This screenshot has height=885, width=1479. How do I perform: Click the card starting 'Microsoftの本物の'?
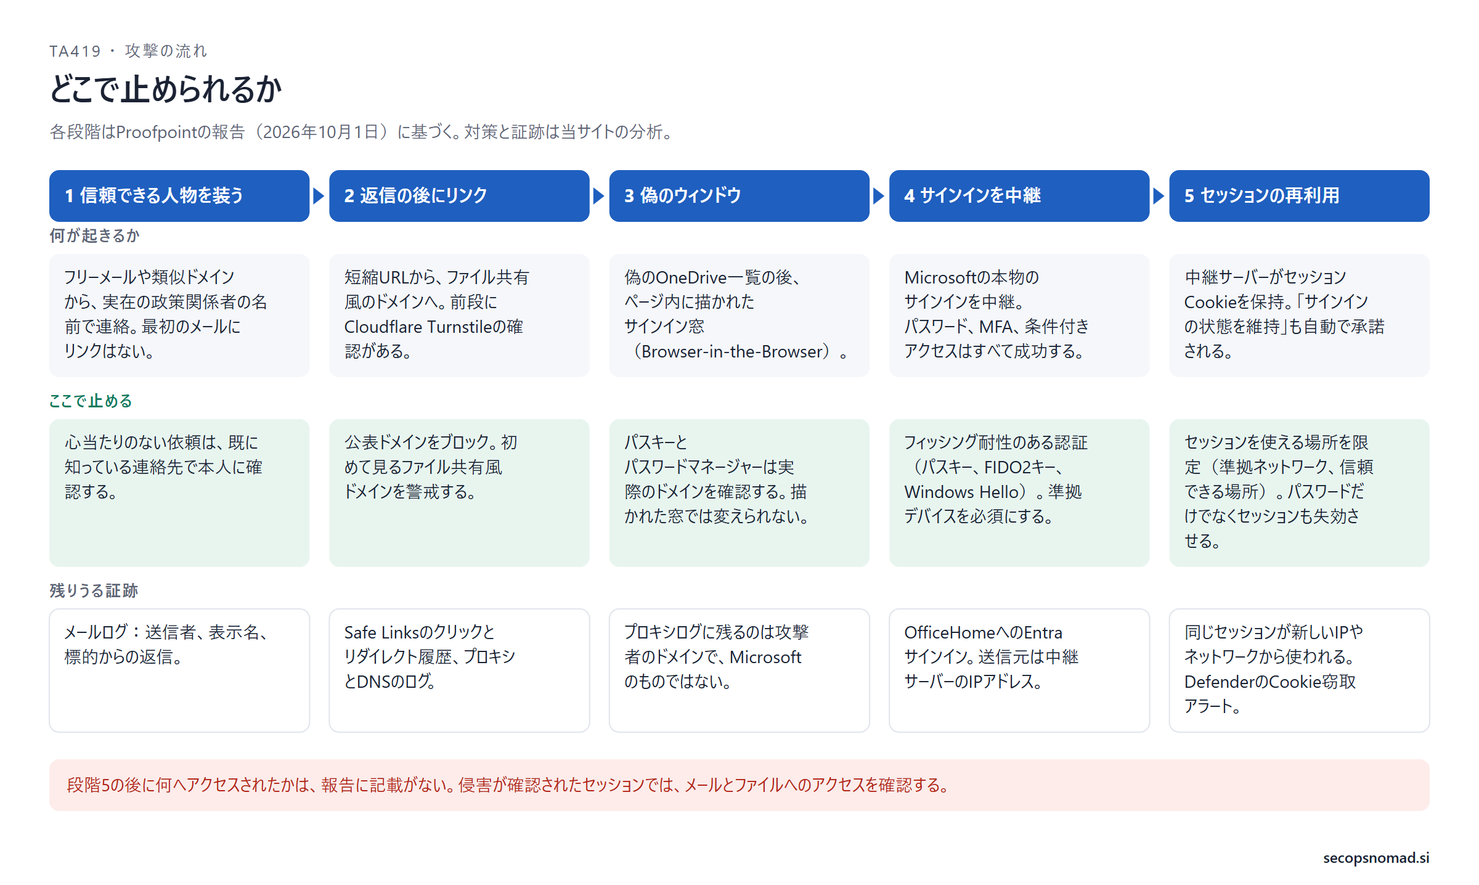point(1019,315)
